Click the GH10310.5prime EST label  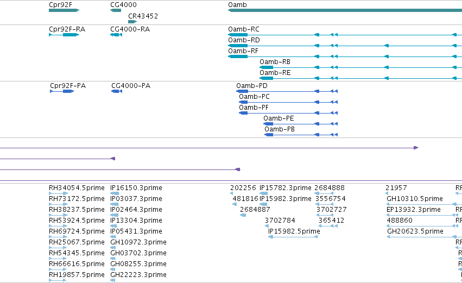(415, 199)
